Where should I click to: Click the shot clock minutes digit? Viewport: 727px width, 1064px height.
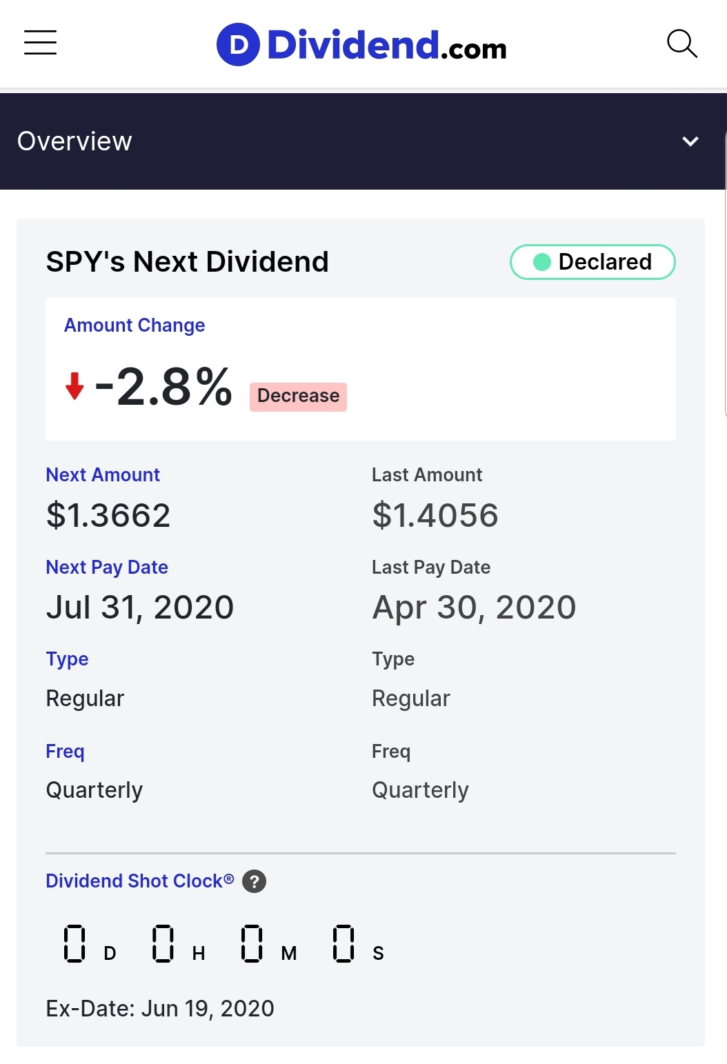(x=252, y=943)
